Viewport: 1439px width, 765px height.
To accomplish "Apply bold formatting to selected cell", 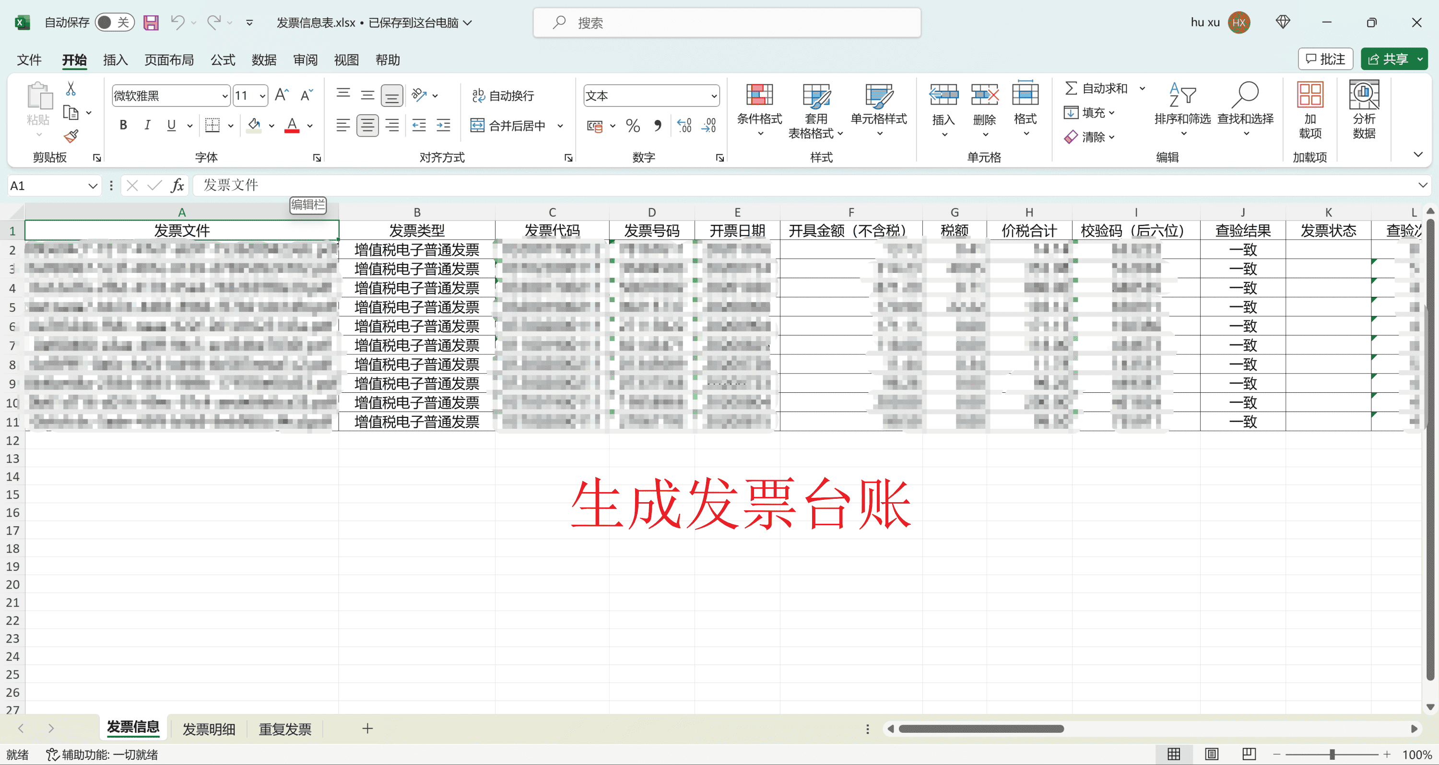I will pos(123,125).
